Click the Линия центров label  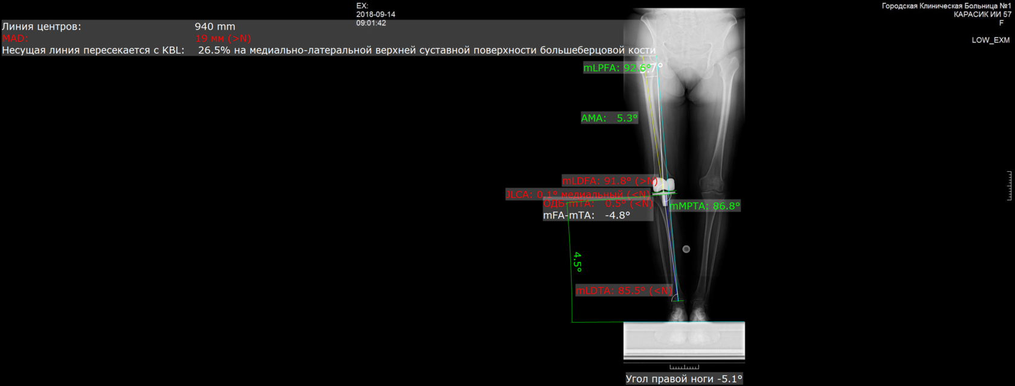41,27
